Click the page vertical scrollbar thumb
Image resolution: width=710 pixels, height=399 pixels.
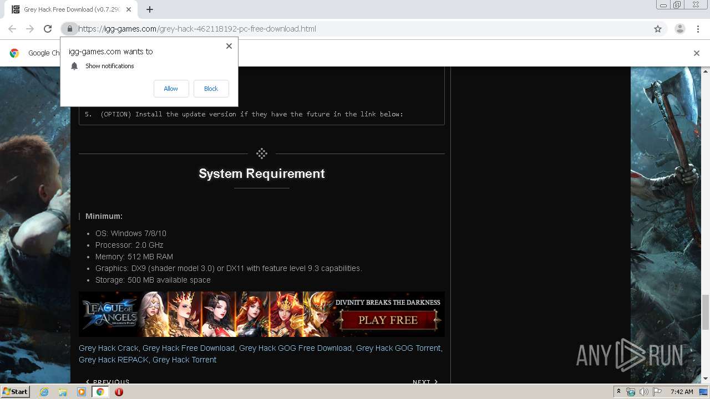[706, 312]
